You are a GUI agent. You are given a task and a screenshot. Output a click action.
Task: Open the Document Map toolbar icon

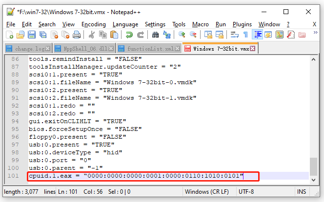(x=280, y=35)
